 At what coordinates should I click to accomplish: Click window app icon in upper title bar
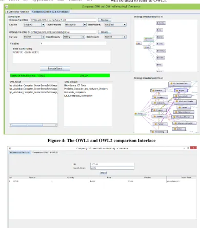tap(7, 7)
